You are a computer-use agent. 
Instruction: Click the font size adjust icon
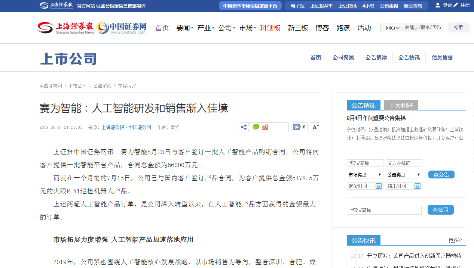point(315,127)
